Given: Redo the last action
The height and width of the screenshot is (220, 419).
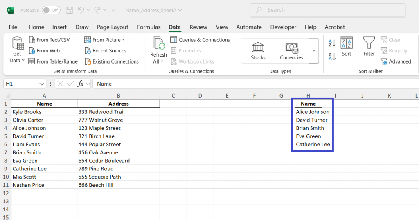Looking at the screenshot, I should pos(97,10).
